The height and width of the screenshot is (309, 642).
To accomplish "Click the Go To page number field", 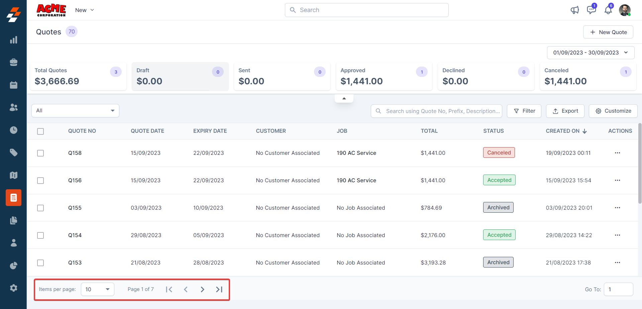I will coord(618,289).
